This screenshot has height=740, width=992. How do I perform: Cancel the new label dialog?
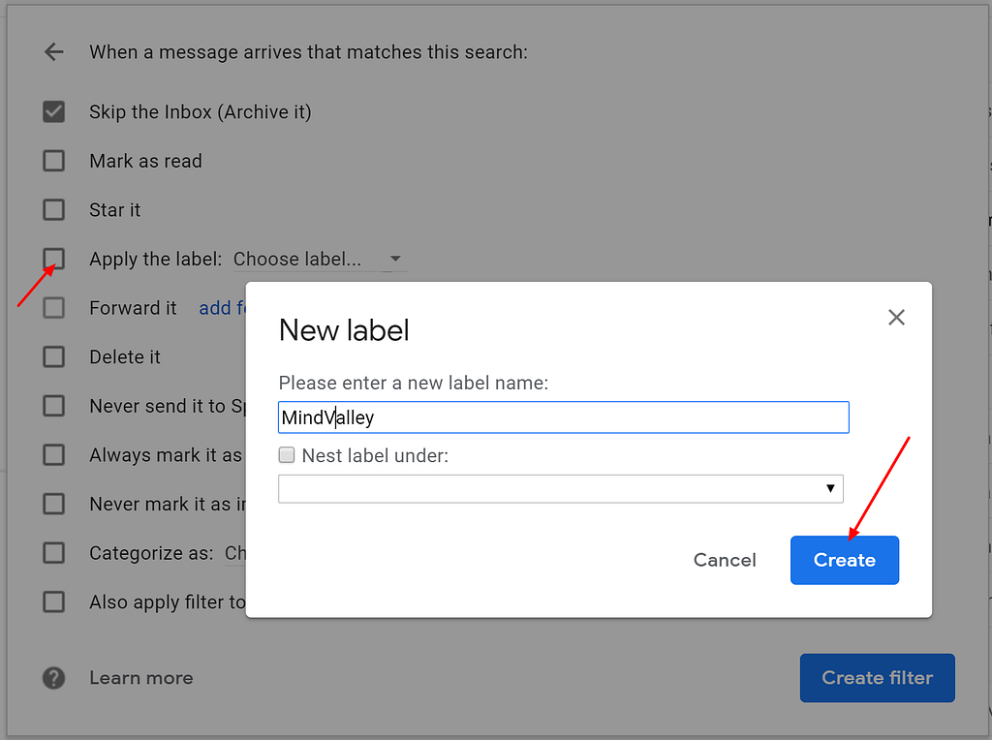point(725,560)
